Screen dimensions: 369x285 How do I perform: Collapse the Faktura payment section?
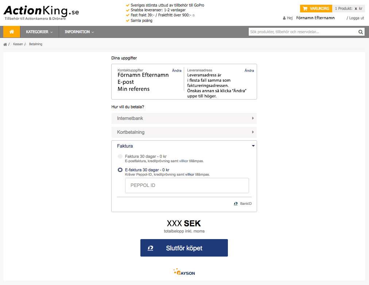[x=184, y=146]
